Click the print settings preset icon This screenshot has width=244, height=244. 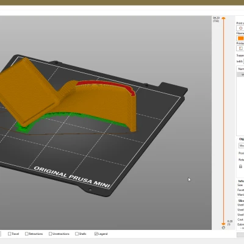[x=241, y=28]
